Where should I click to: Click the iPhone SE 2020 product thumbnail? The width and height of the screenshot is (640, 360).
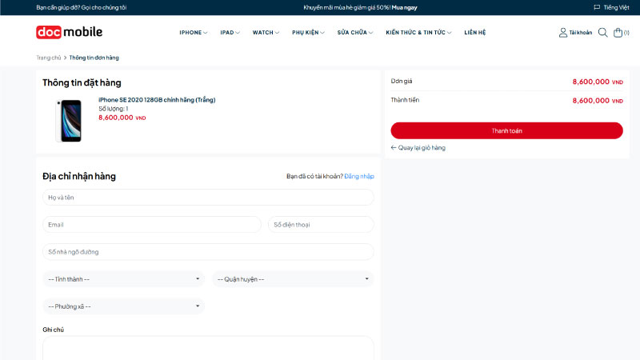pyautogui.click(x=69, y=121)
